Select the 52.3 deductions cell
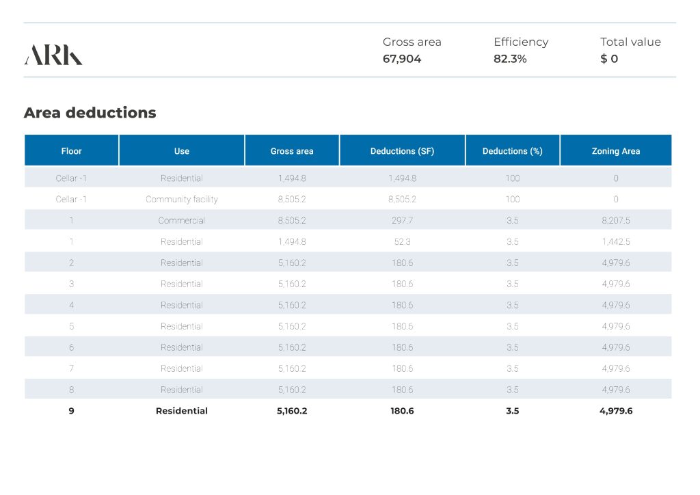This screenshot has height=495, width=700. pyautogui.click(x=402, y=242)
